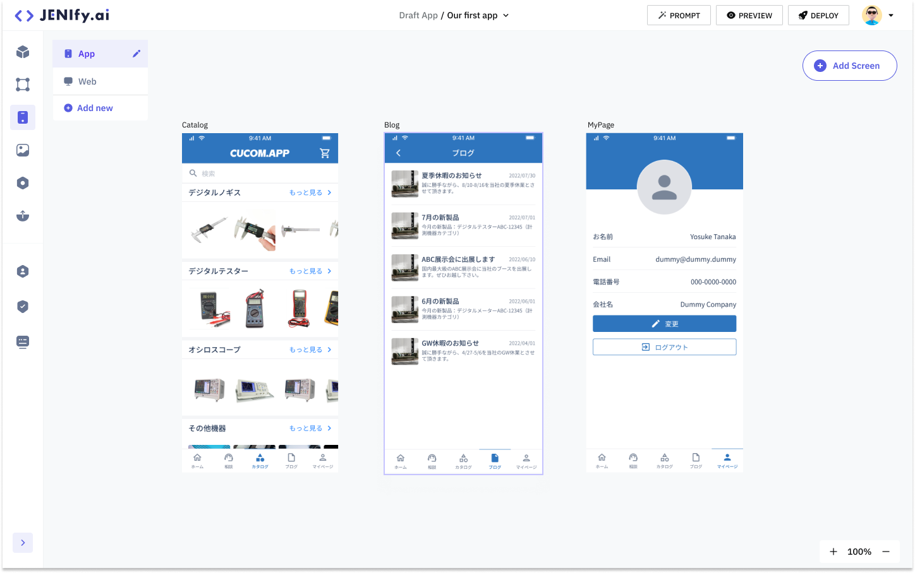Open the ABC展示会に出展します blog post

coord(463,268)
